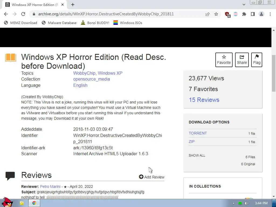Toggle the browser side panel icon

tap(253, 14)
